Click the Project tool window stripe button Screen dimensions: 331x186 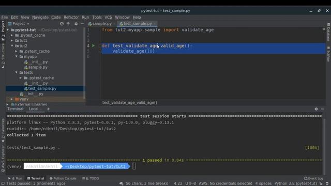3,30
